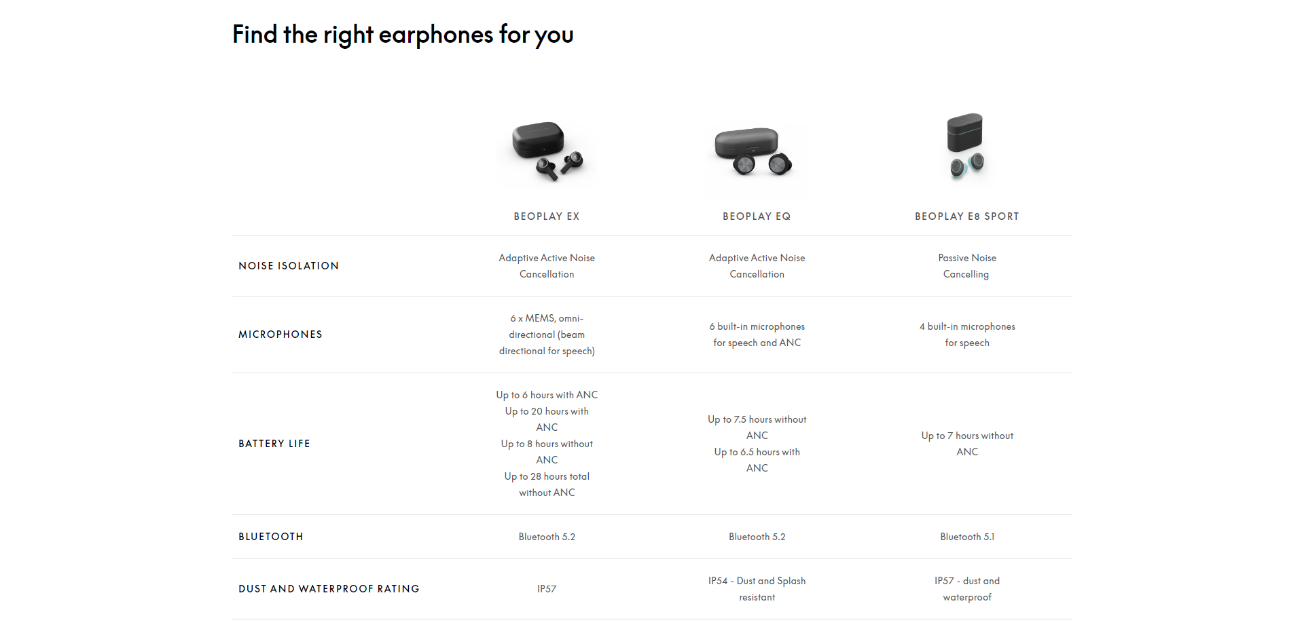Click the Beoplay E8 Sport product image
The height and width of the screenshot is (629, 1304).
(x=966, y=147)
